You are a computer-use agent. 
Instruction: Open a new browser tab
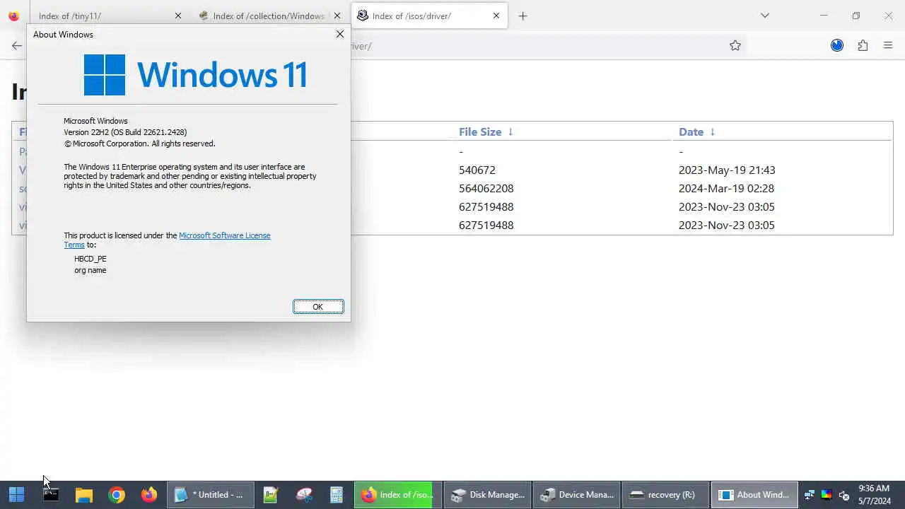(522, 16)
